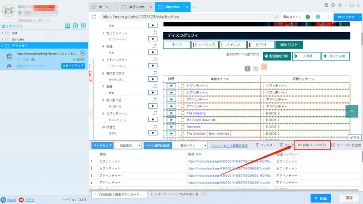Click the robot icon of the running task
Image resolution: width=363 pixels, height=204 pixels.
[x=9, y=56]
